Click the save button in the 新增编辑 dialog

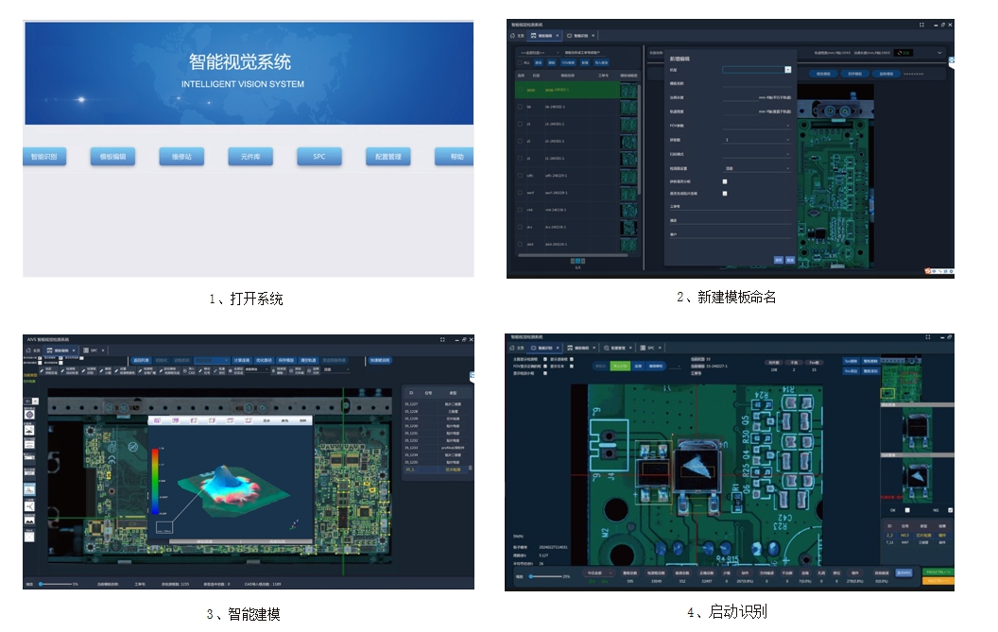click(778, 260)
